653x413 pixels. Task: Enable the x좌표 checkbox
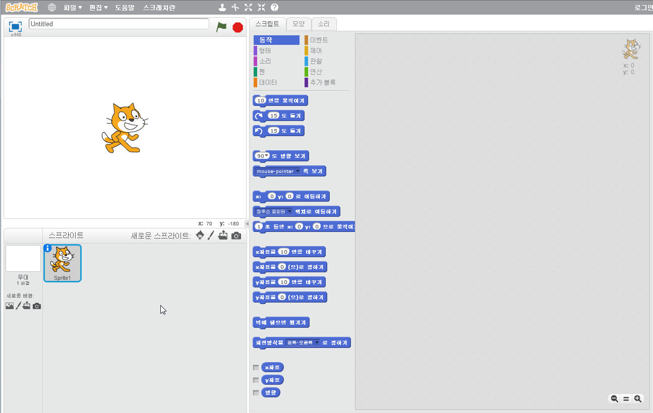coord(256,368)
